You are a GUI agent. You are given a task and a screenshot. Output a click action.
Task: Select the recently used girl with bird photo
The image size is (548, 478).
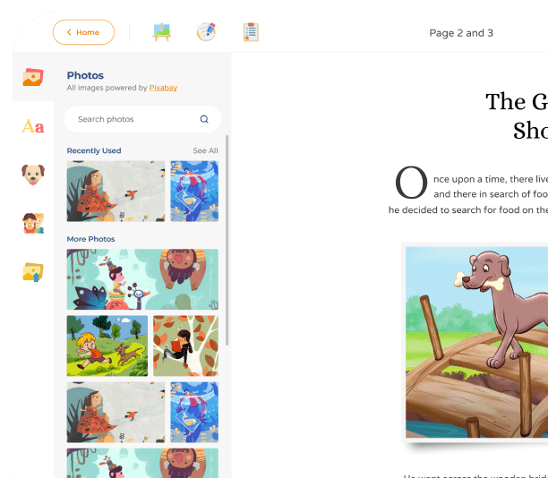(x=116, y=192)
